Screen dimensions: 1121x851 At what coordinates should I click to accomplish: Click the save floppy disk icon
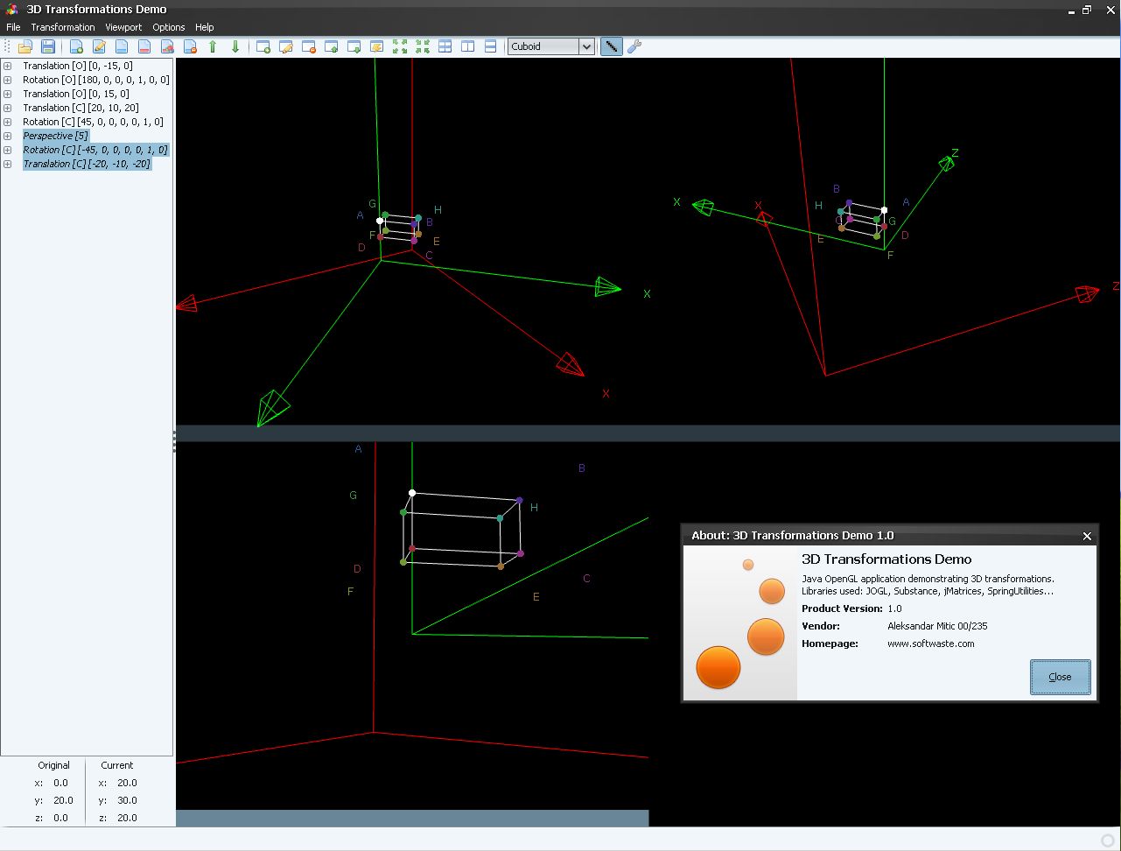[x=48, y=46]
